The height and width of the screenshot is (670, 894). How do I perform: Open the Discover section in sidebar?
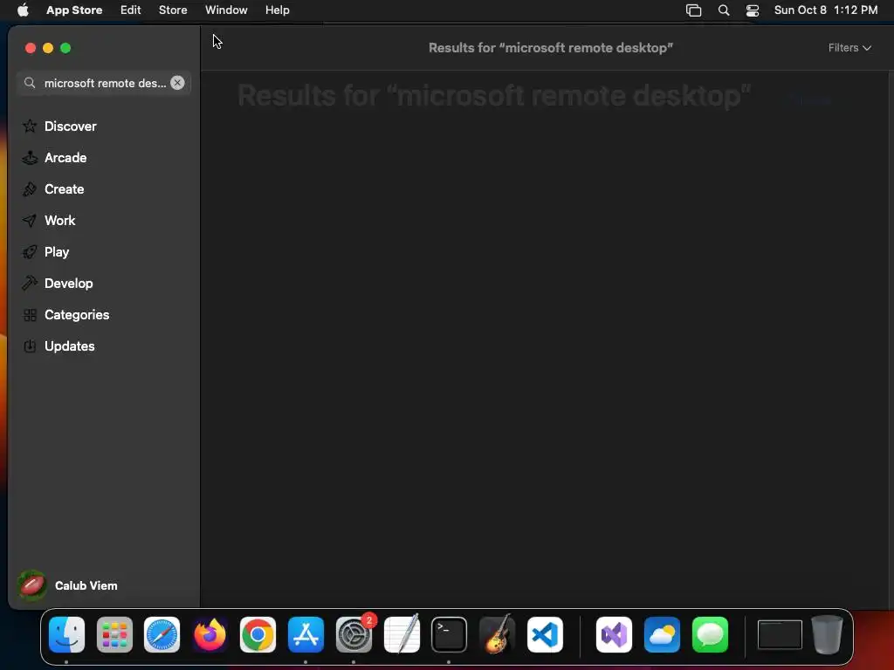coord(104,126)
